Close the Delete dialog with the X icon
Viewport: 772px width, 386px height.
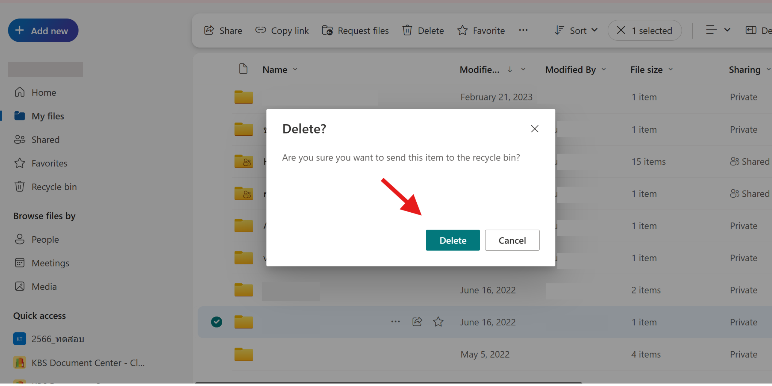coord(534,129)
